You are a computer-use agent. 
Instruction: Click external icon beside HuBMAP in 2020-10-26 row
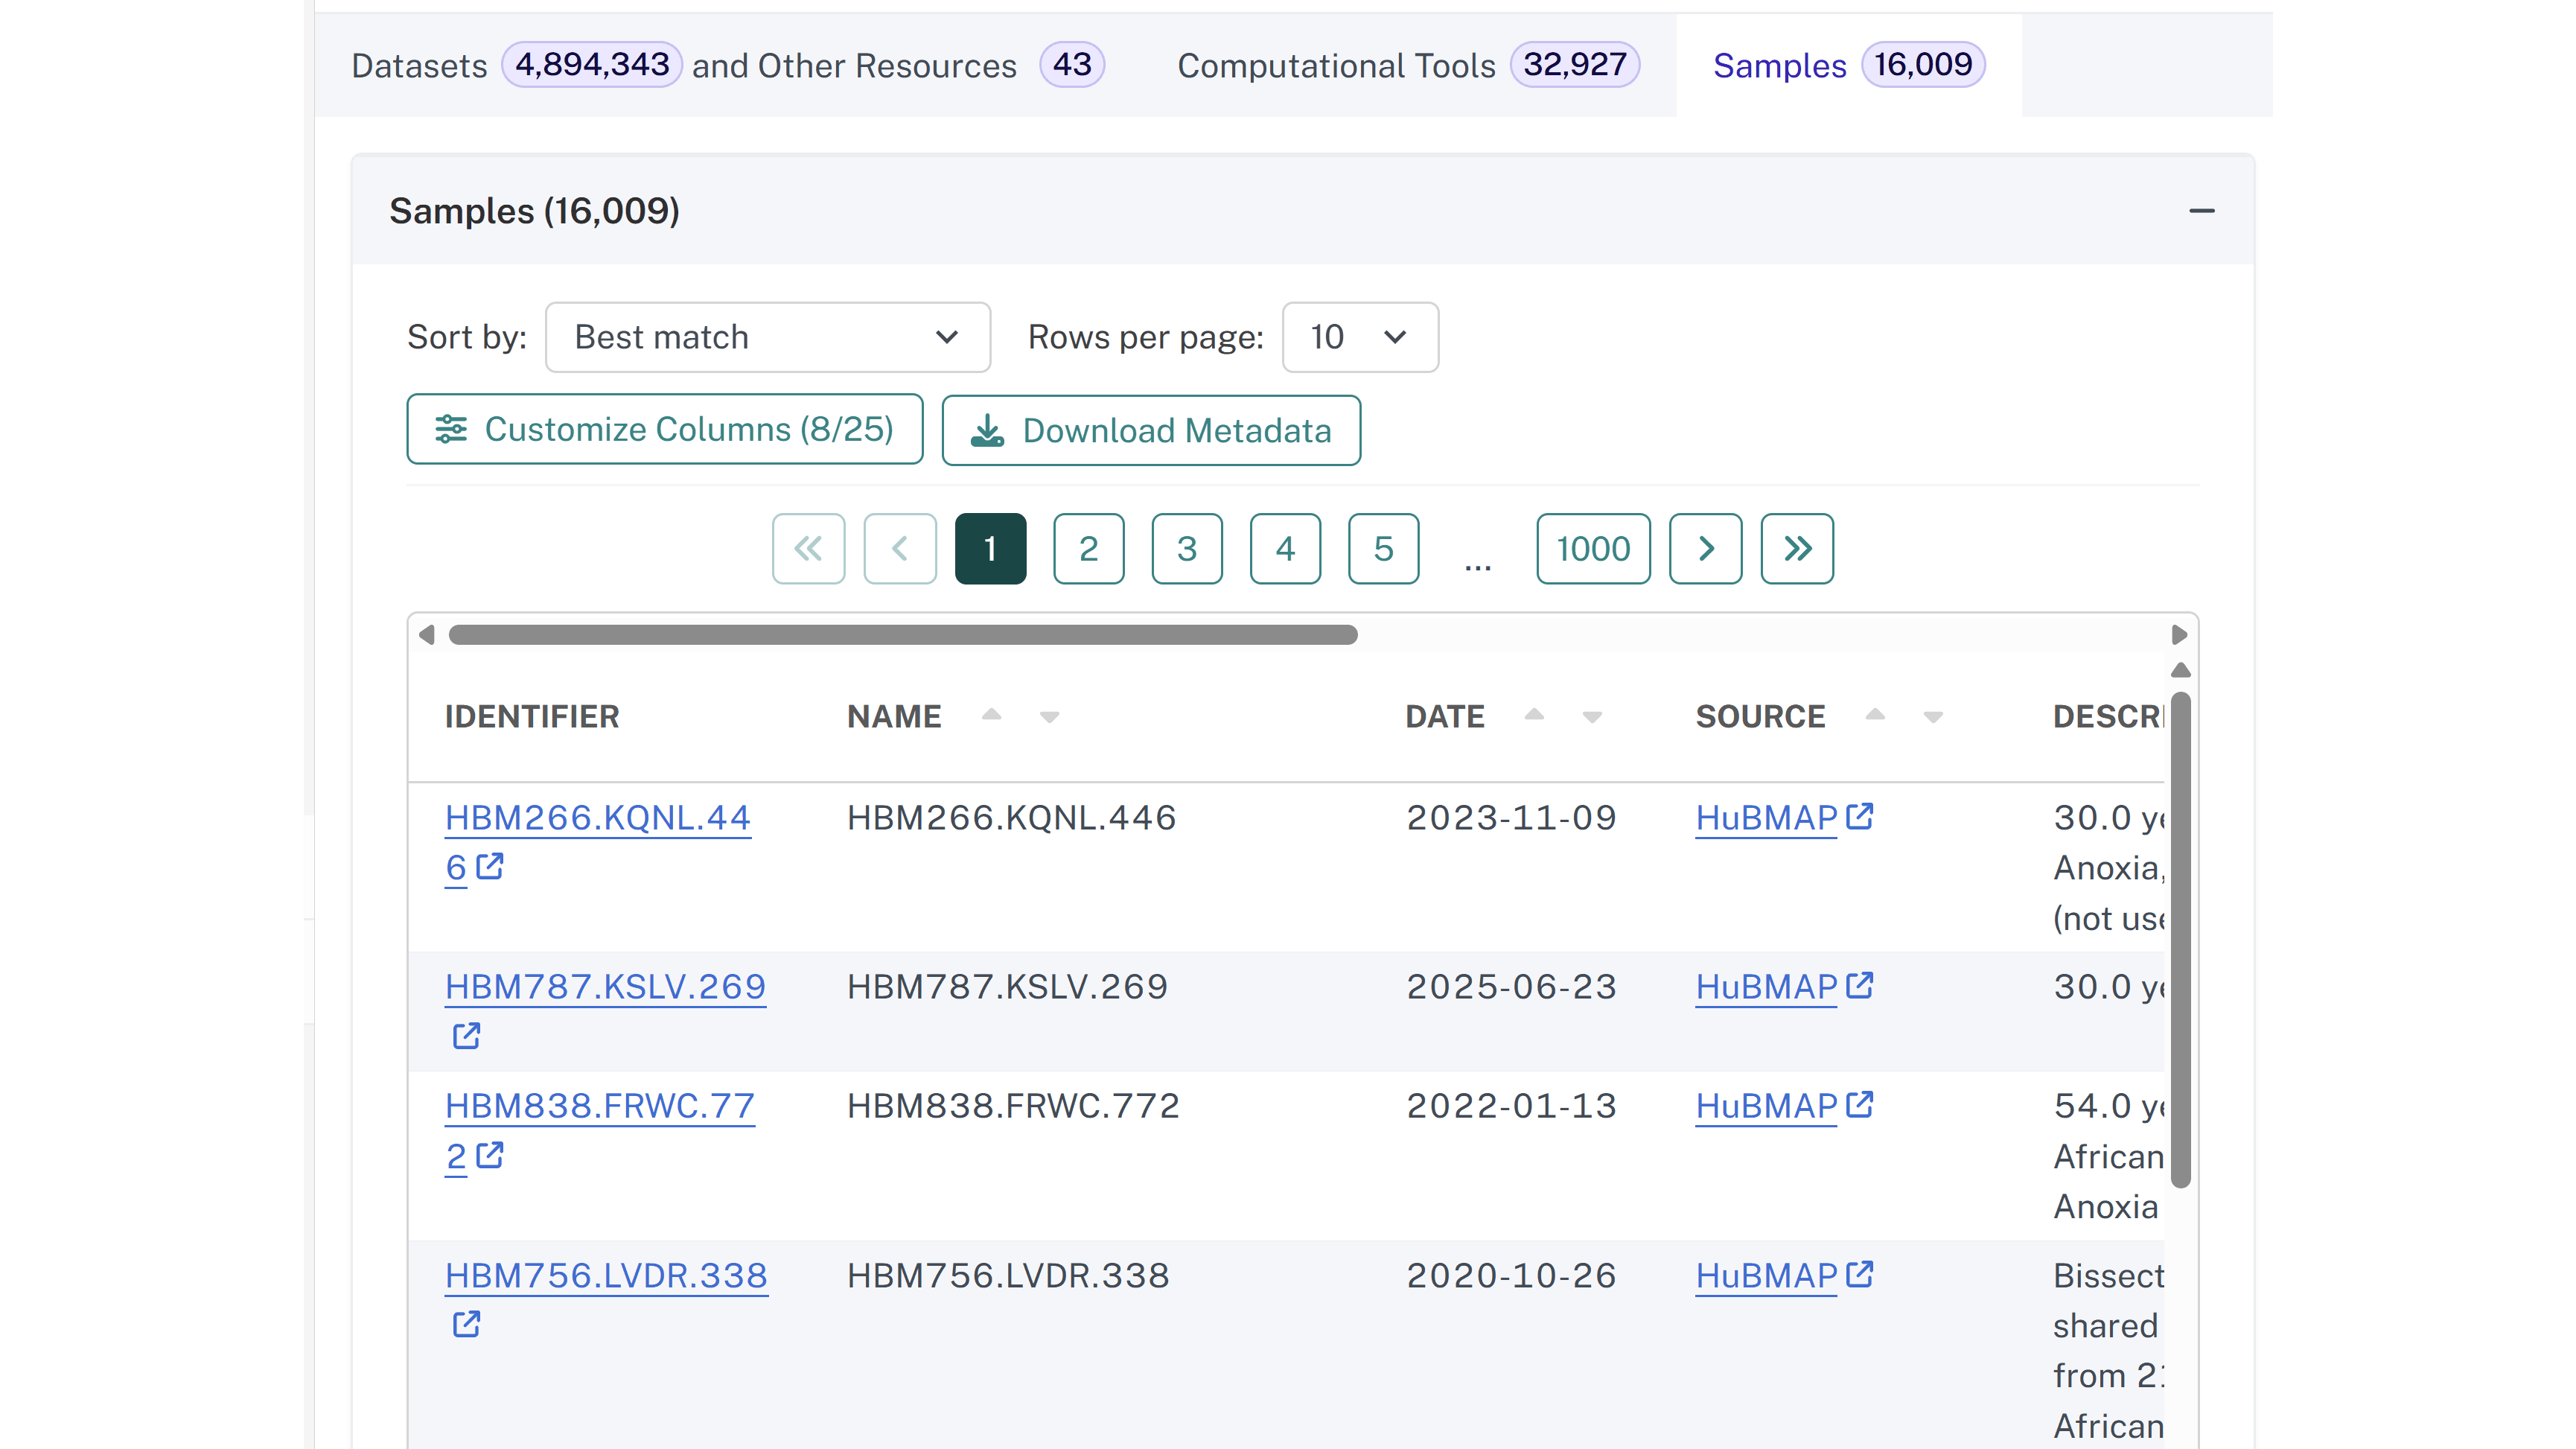(1859, 1274)
